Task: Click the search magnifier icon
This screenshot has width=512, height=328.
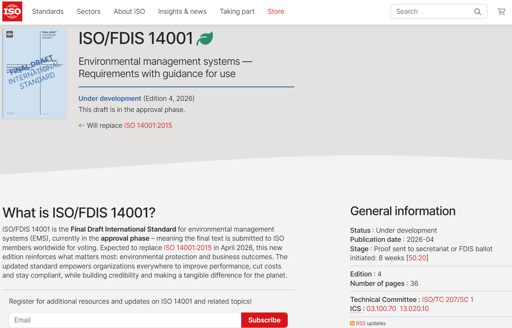Action: coord(477,12)
